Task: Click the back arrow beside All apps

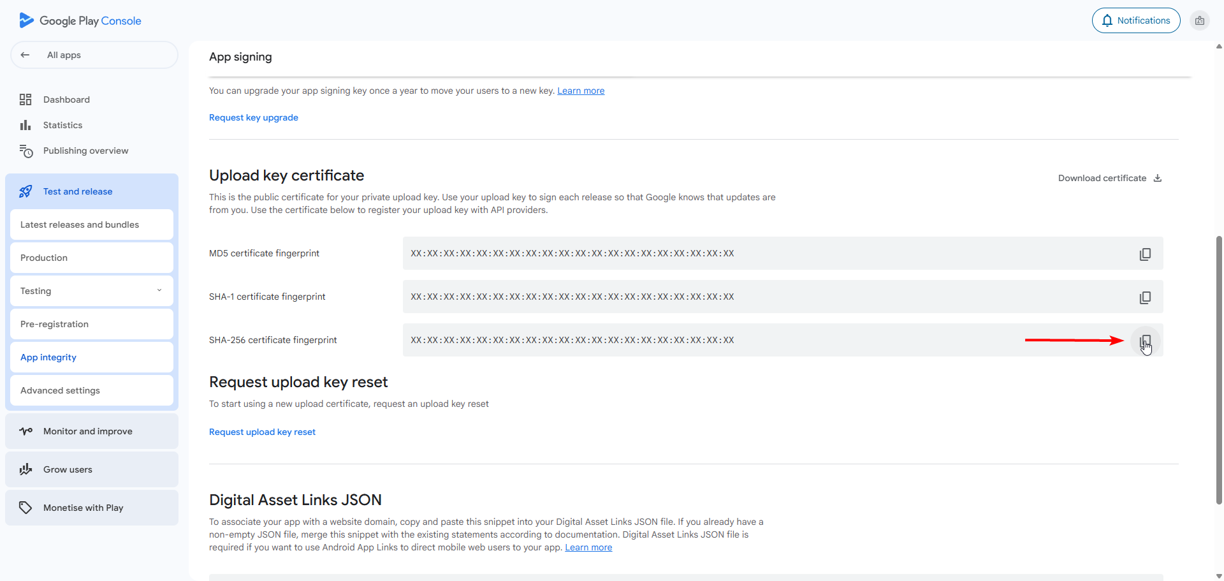Action: tap(25, 55)
